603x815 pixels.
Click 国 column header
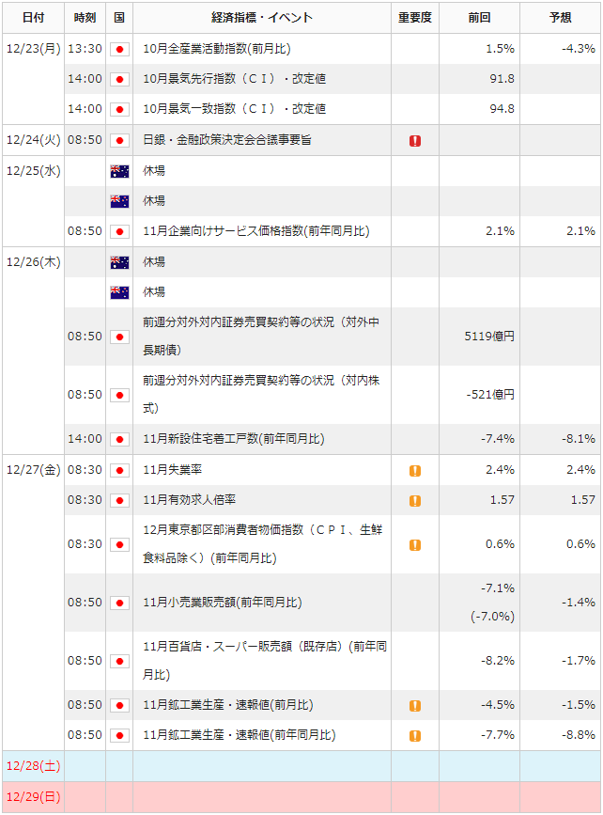(119, 18)
